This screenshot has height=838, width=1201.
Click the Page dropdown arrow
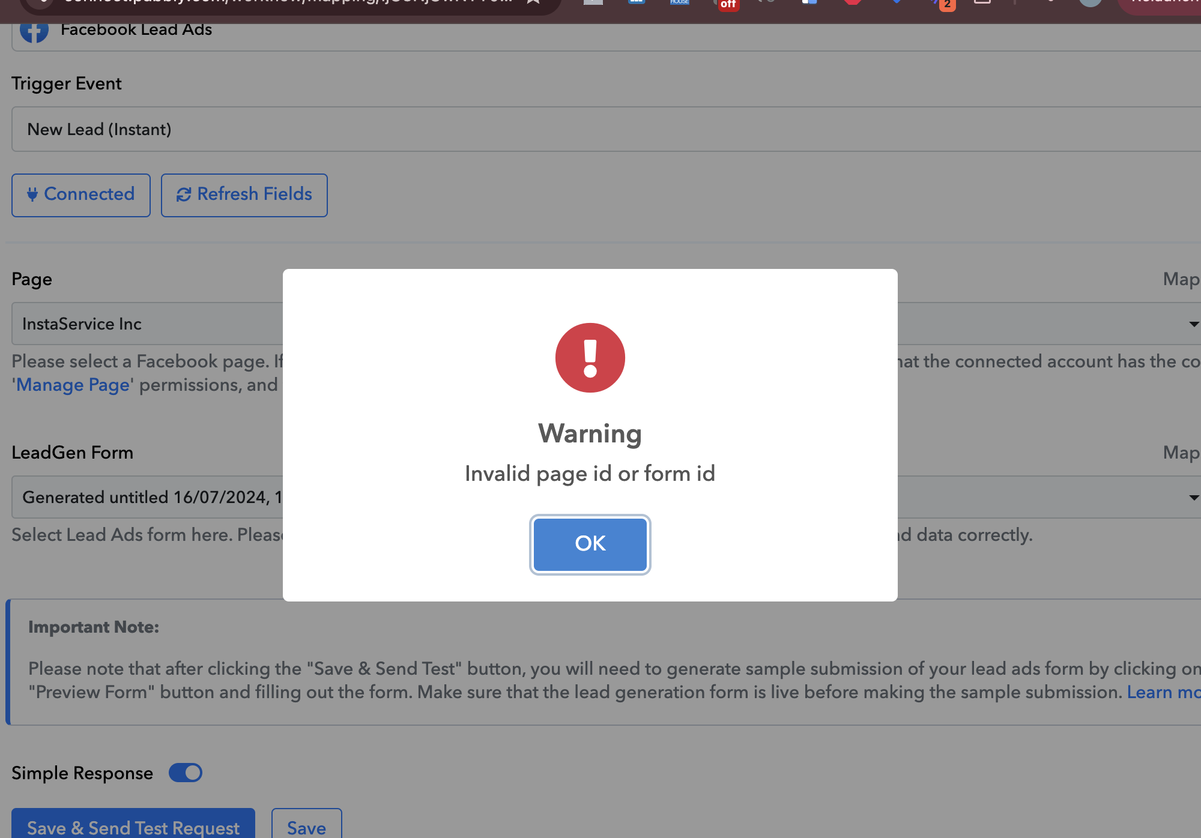pos(1194,324)
